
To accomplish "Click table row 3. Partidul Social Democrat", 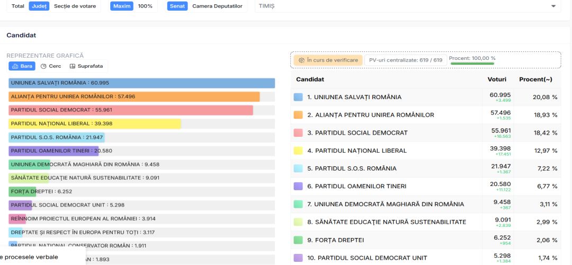I will (426, 133).
